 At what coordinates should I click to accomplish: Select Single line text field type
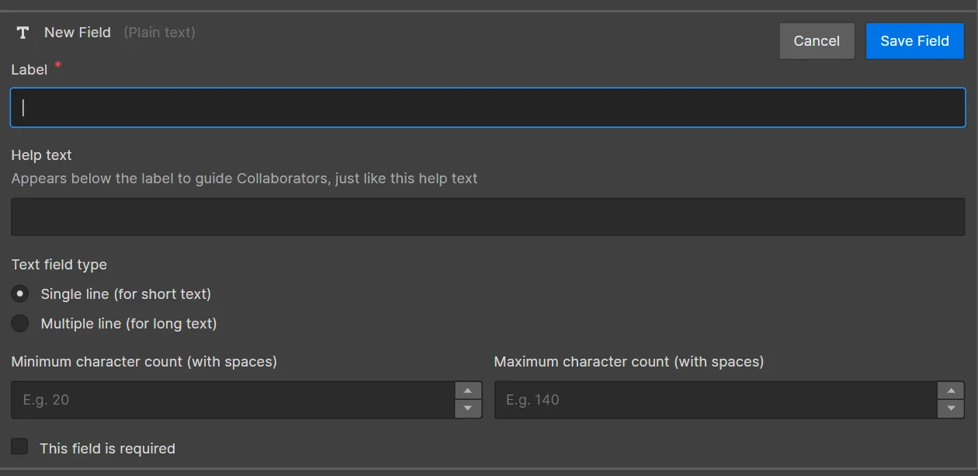point(20,294)
